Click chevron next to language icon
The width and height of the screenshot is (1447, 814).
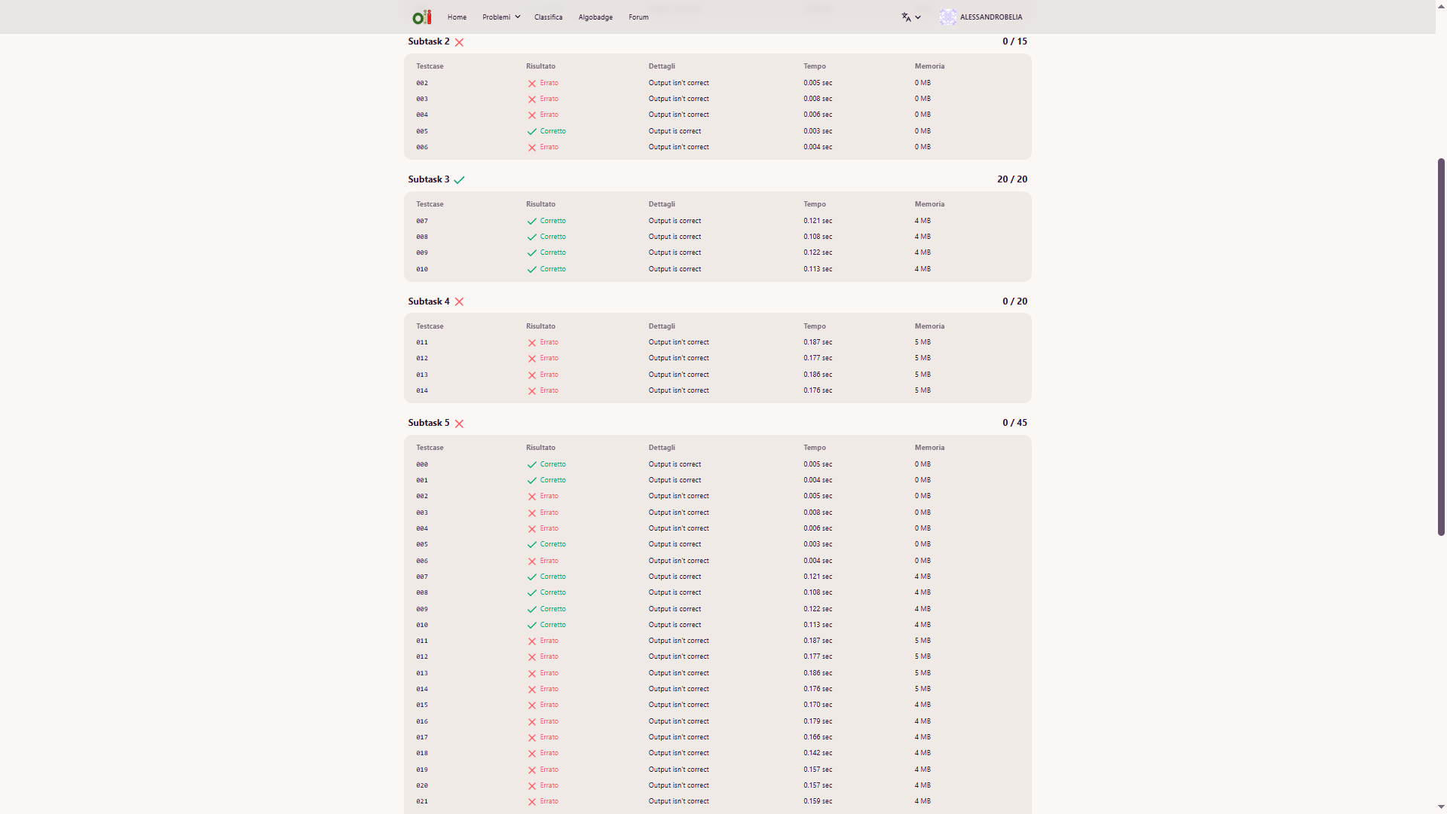pos(918,17)
